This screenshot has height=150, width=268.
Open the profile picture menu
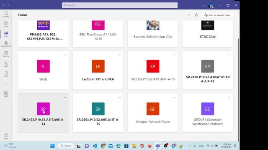pyautogui.click(x=211, y=5)
